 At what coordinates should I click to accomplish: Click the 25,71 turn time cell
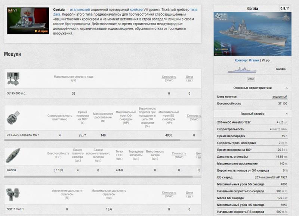pyautogui.click(x=83, y=135)
